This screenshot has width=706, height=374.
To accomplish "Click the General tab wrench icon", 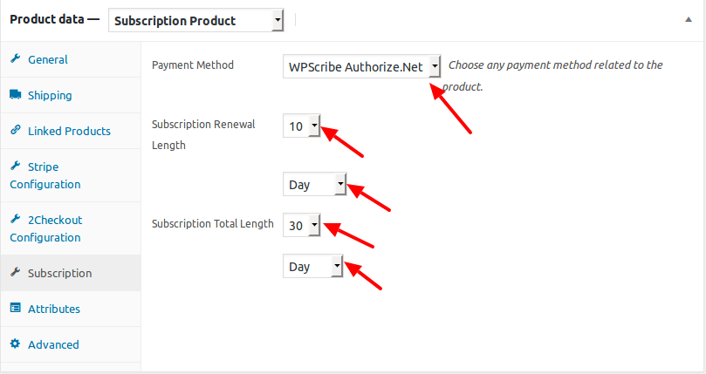I will tap(16, 58).
